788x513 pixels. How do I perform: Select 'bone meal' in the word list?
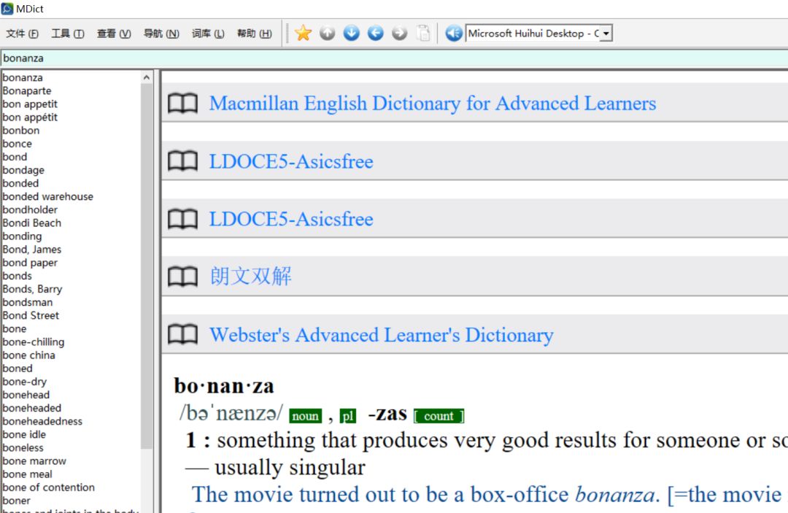27,474
